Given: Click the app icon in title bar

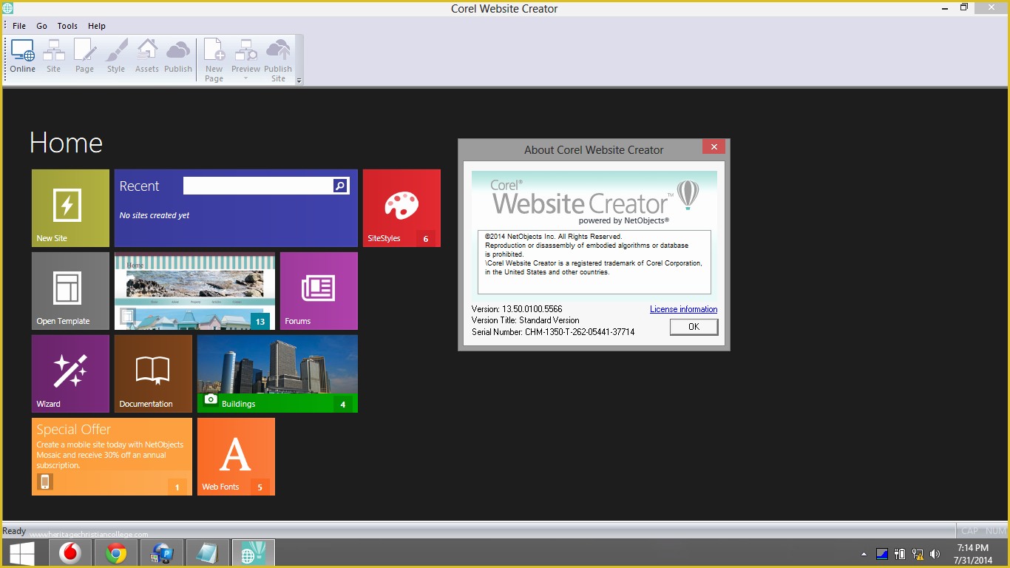Looking at the screenshot, I should (7, 8).
